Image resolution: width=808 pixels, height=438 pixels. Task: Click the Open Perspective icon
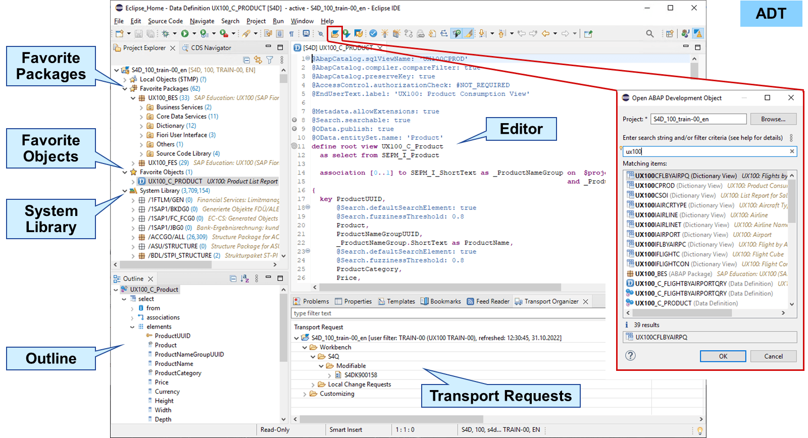coord(670,33)
